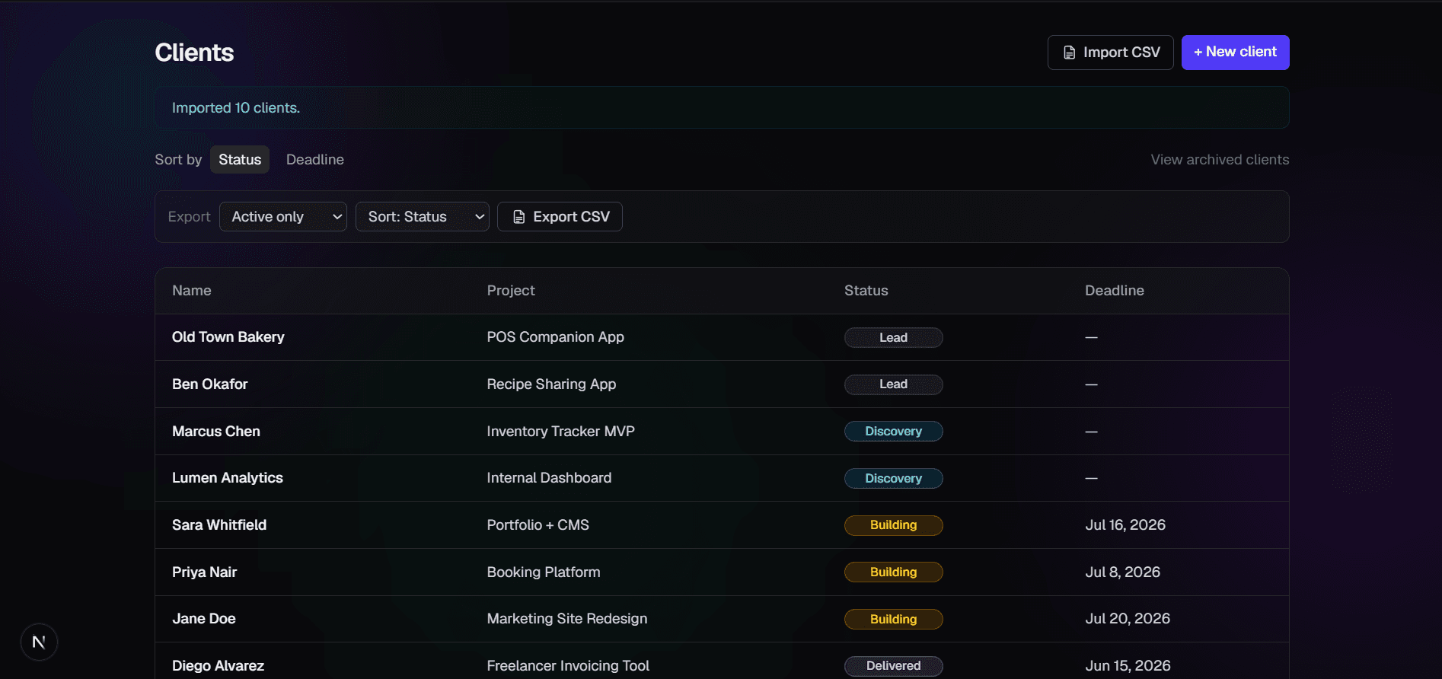Viewport: 1442px width, 679px height.
Task: Click the Status column header
Action: pos(866,291)
